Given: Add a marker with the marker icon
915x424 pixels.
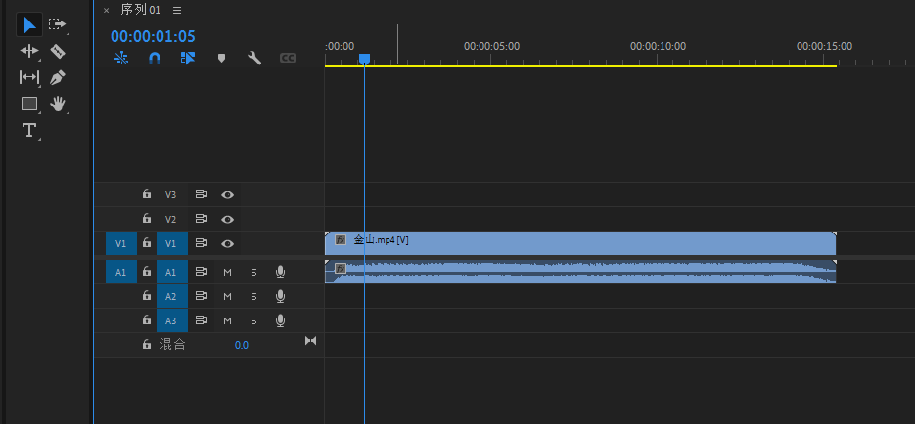Looking at the screenshot, I should coord(221,59).
